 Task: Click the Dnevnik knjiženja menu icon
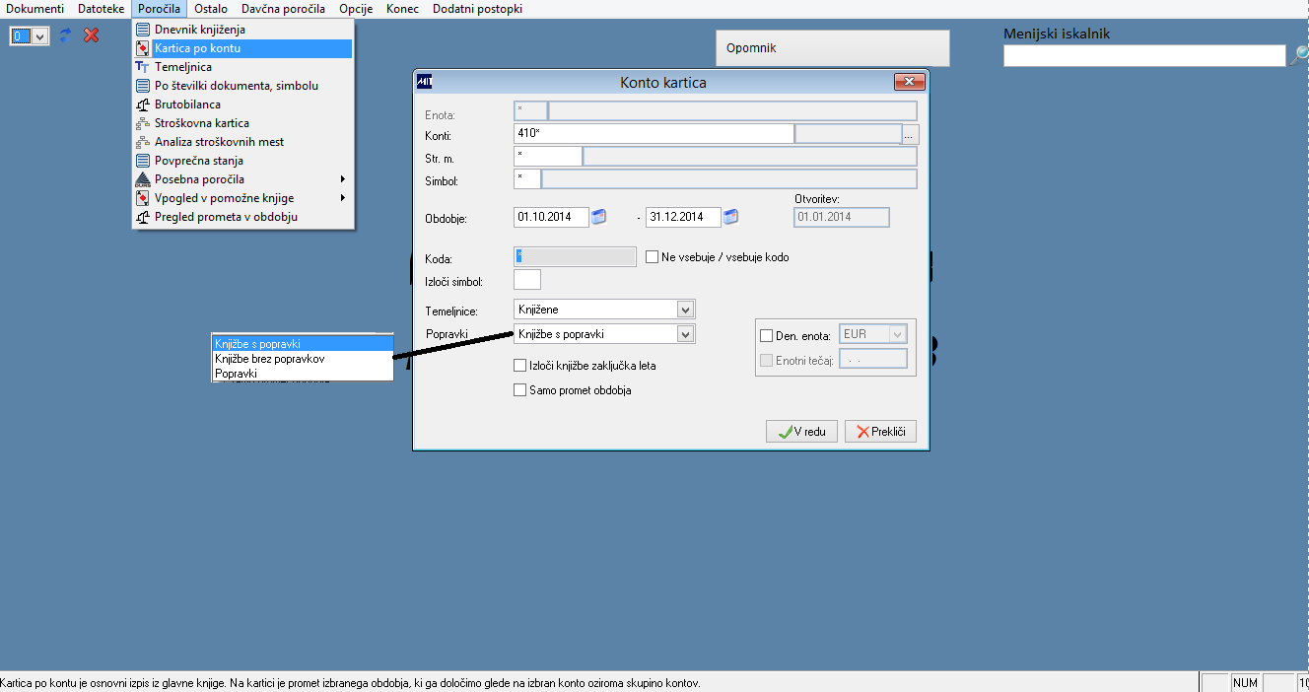pyautogui.click(x=143, y=30)
